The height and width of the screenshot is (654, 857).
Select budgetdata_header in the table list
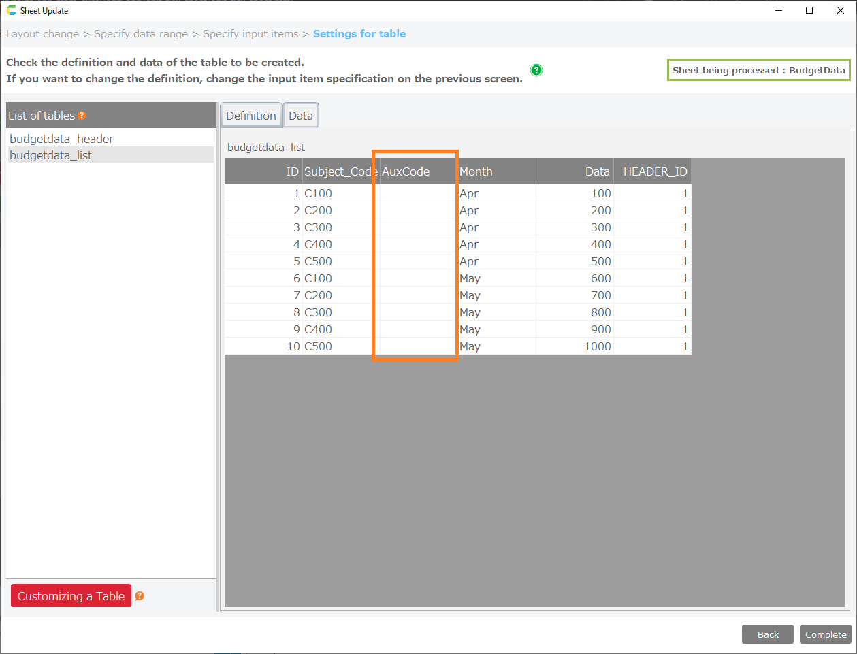(61, 139)
